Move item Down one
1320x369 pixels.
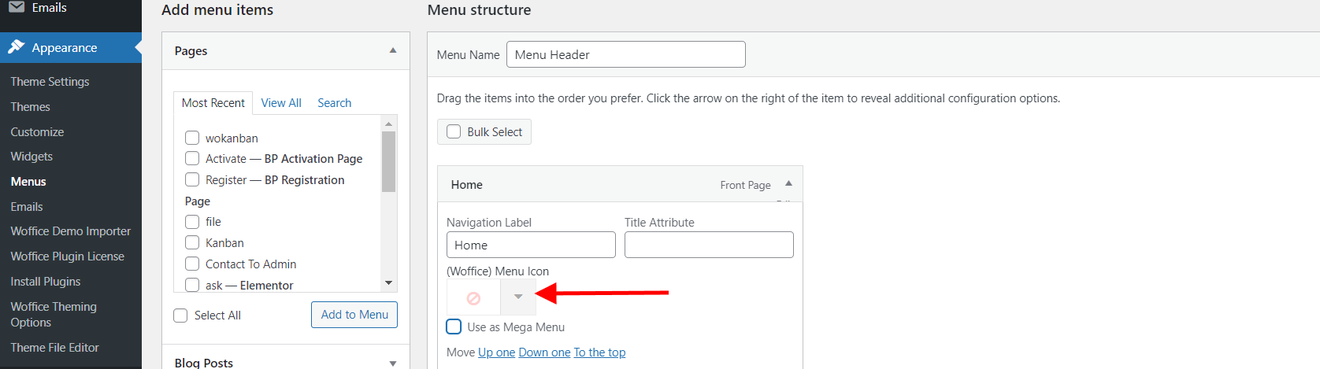[x=544, y=352]
